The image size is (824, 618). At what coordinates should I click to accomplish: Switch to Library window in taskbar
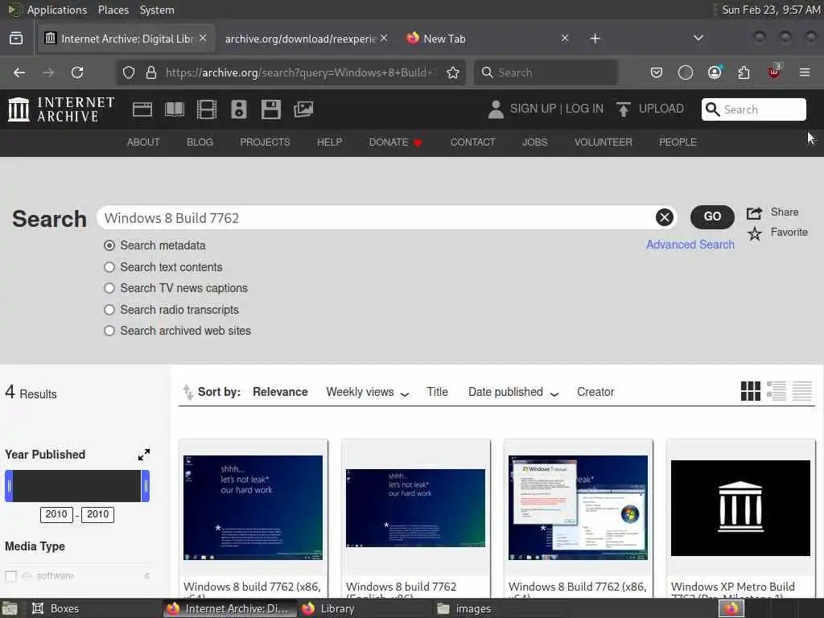(328, 608)
